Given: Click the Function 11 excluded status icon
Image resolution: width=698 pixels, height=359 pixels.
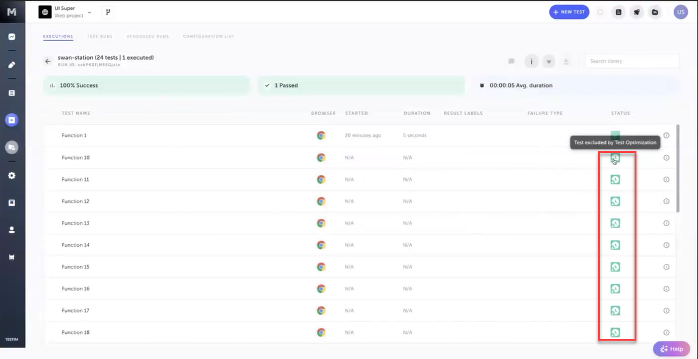Looking at the screenshot, I should point(615,179).
